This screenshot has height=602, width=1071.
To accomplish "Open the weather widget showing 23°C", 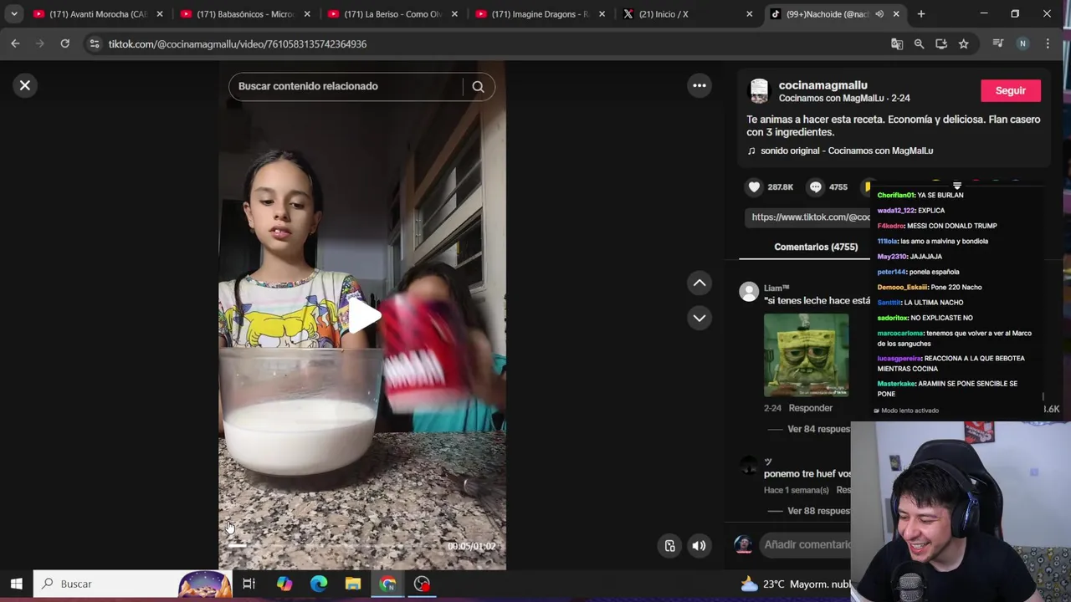I will (x=796, y=584).
